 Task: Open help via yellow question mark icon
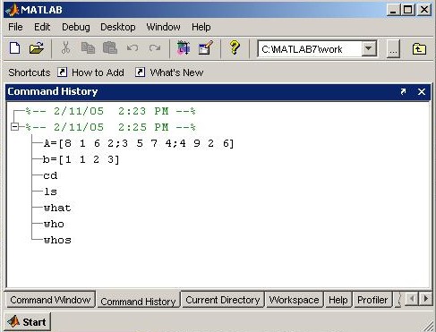click(x=235, y=47)
